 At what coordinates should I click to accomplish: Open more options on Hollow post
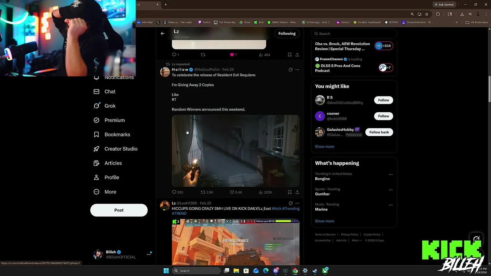click(297, 70)
